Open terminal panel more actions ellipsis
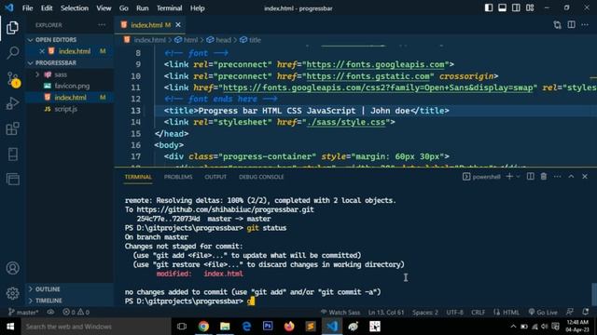This screenshot has height=335, width=597. [x=558, y=177]
